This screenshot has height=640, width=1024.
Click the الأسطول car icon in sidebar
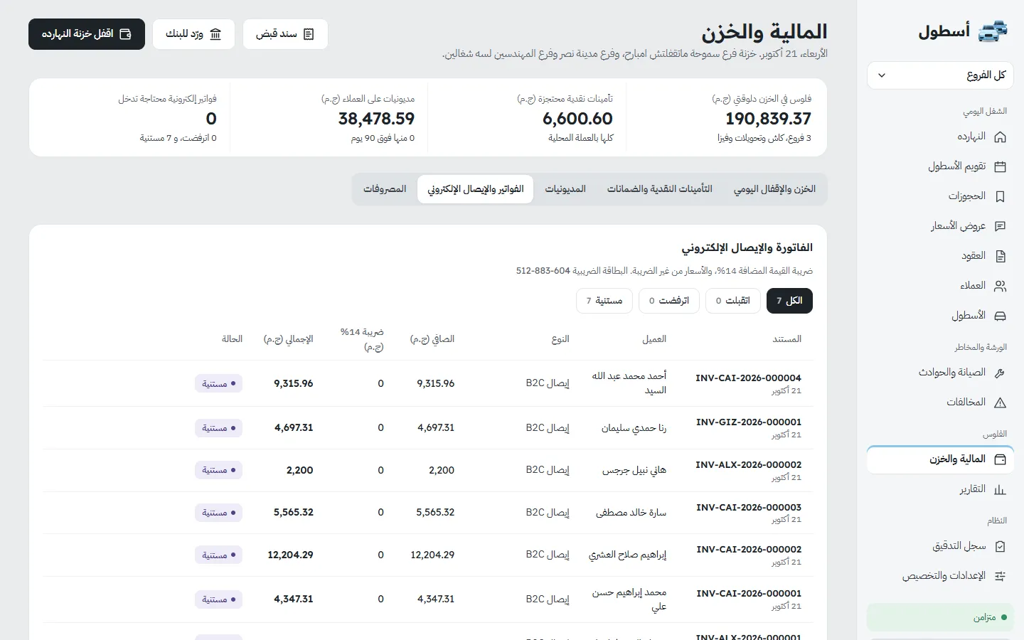pyautogui.click(x=1000, y=316)
